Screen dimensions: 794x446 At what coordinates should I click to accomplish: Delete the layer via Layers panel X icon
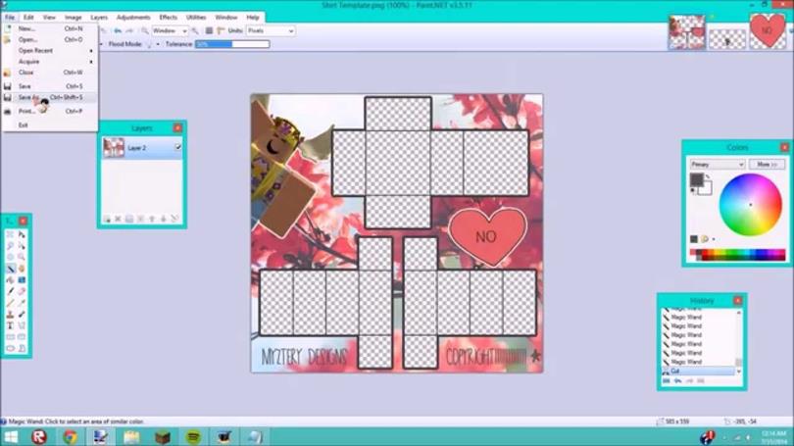coord(118,219)
